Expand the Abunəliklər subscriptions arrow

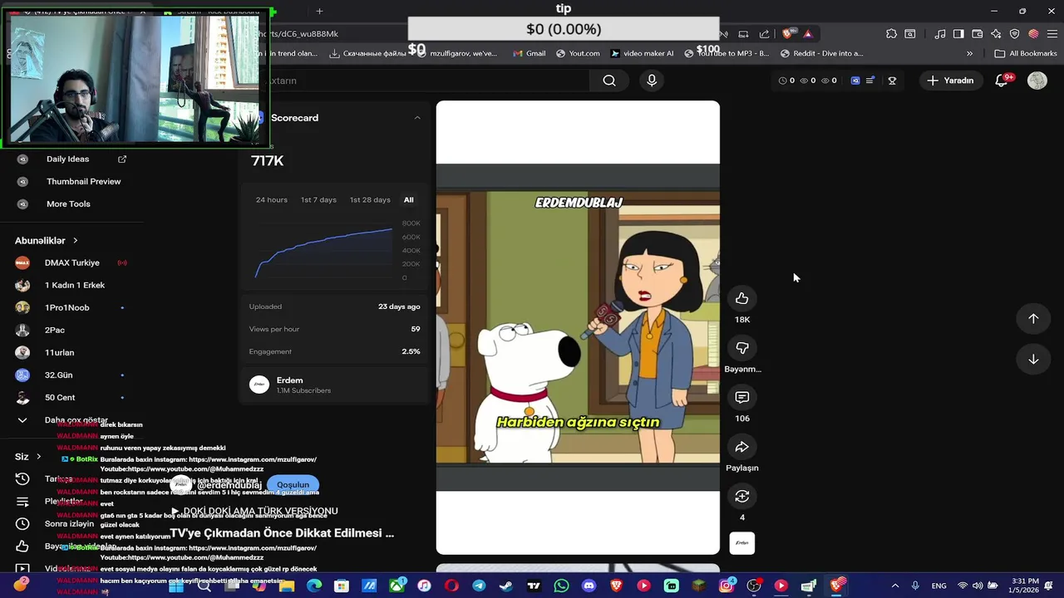pos(75,241)
